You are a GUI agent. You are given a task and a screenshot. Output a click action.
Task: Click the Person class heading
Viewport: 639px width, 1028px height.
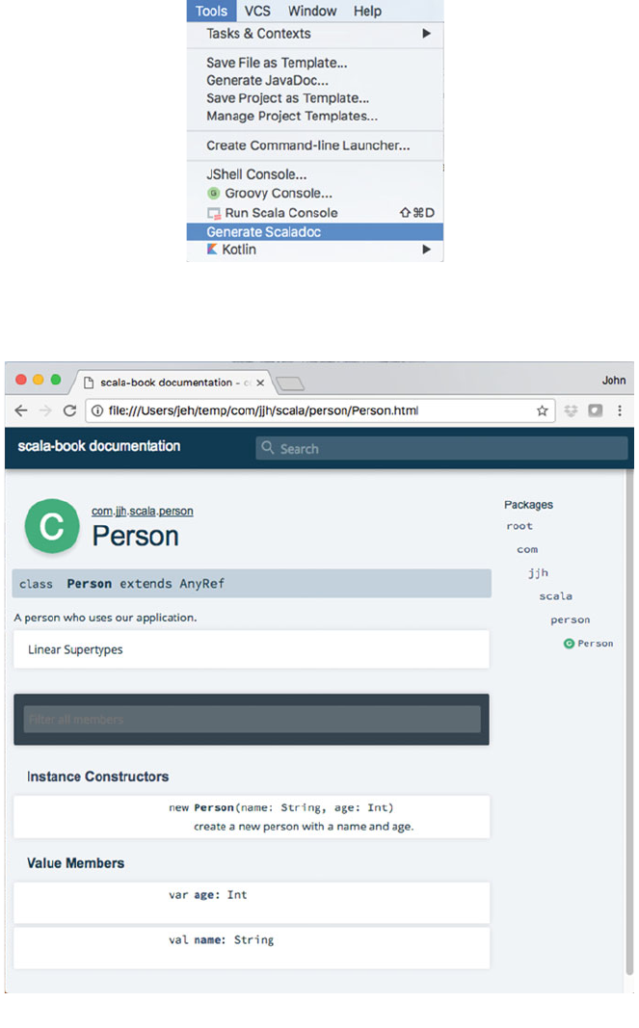tap(135, 537)
